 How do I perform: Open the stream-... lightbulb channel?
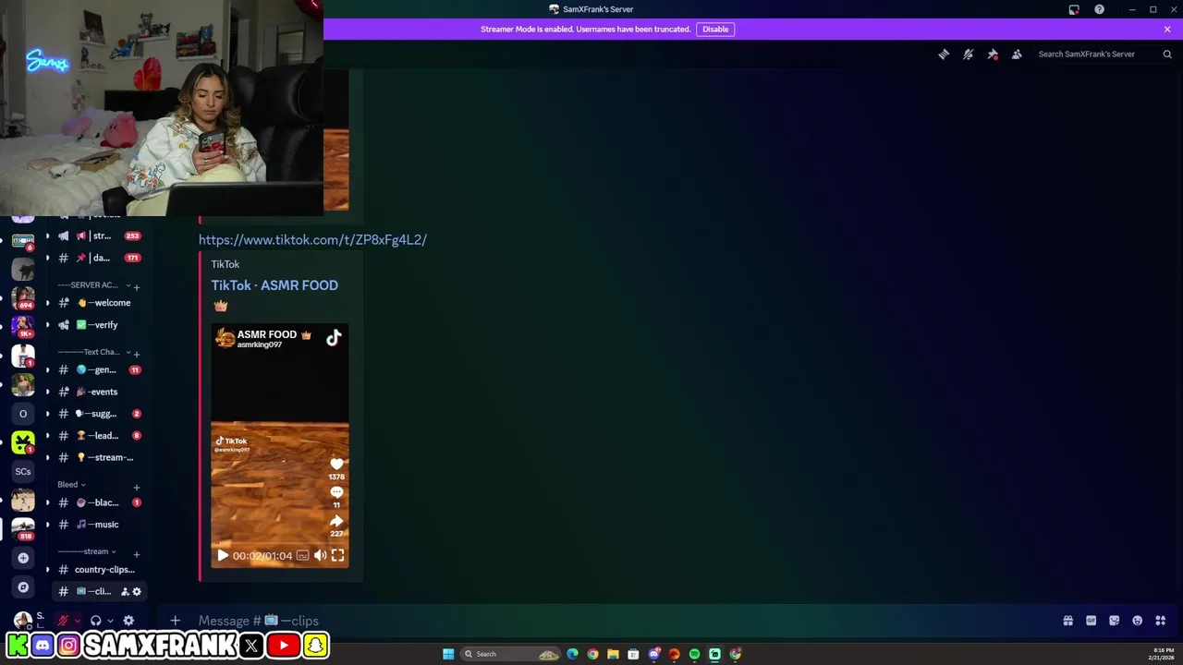click(x=97, y=458)
